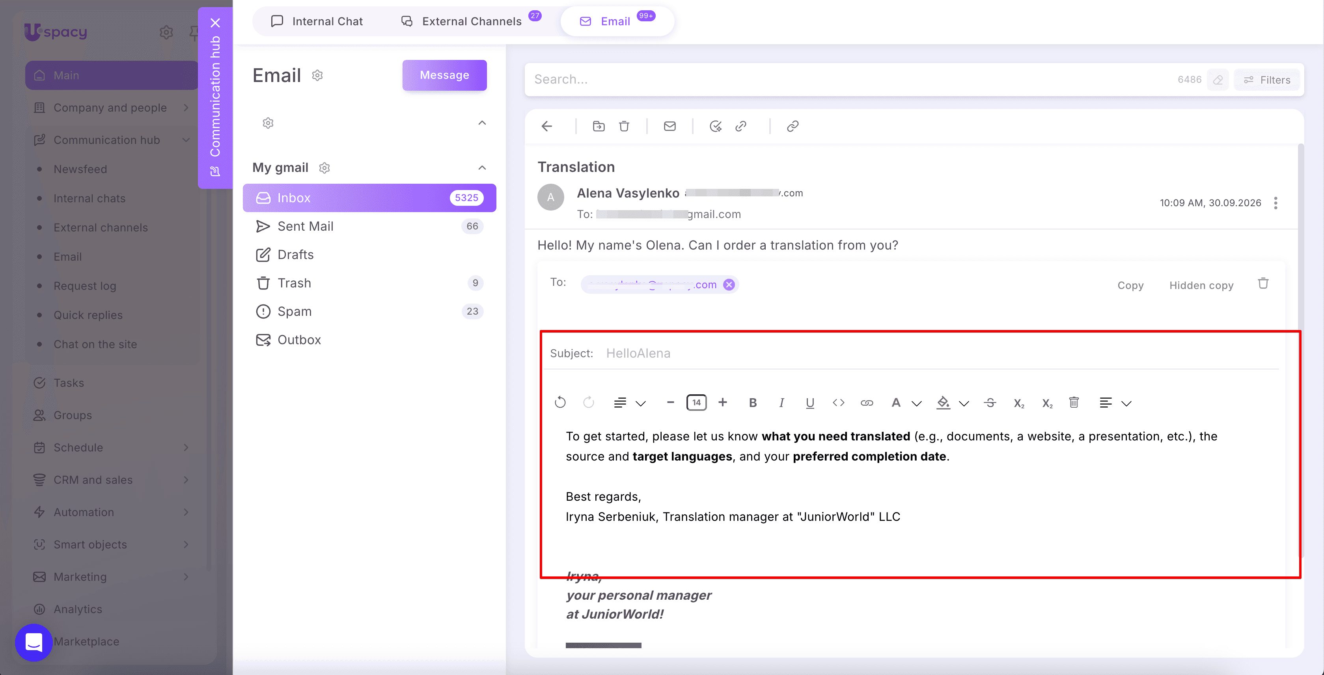Screen dimensions: 1324x675
Task: Mark email unread with envelope icon
Action: [x=670, y=126]
